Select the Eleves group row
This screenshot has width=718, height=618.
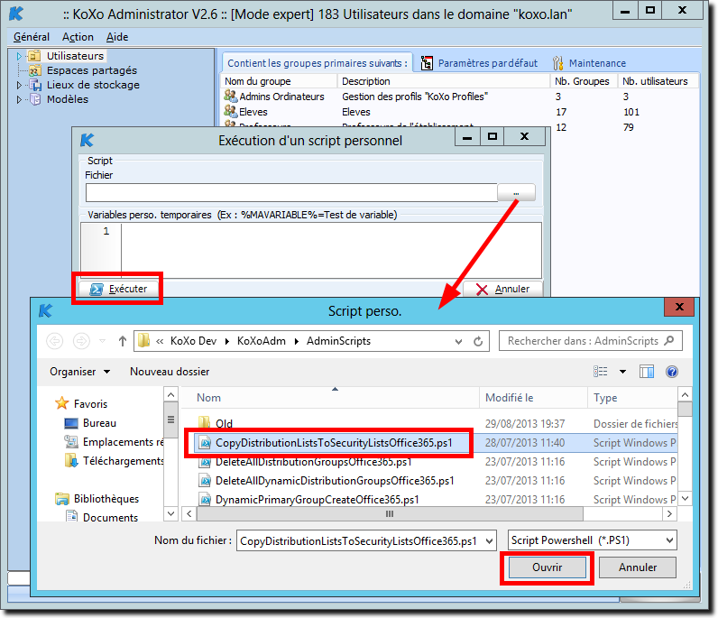click(x=459, y=112)
